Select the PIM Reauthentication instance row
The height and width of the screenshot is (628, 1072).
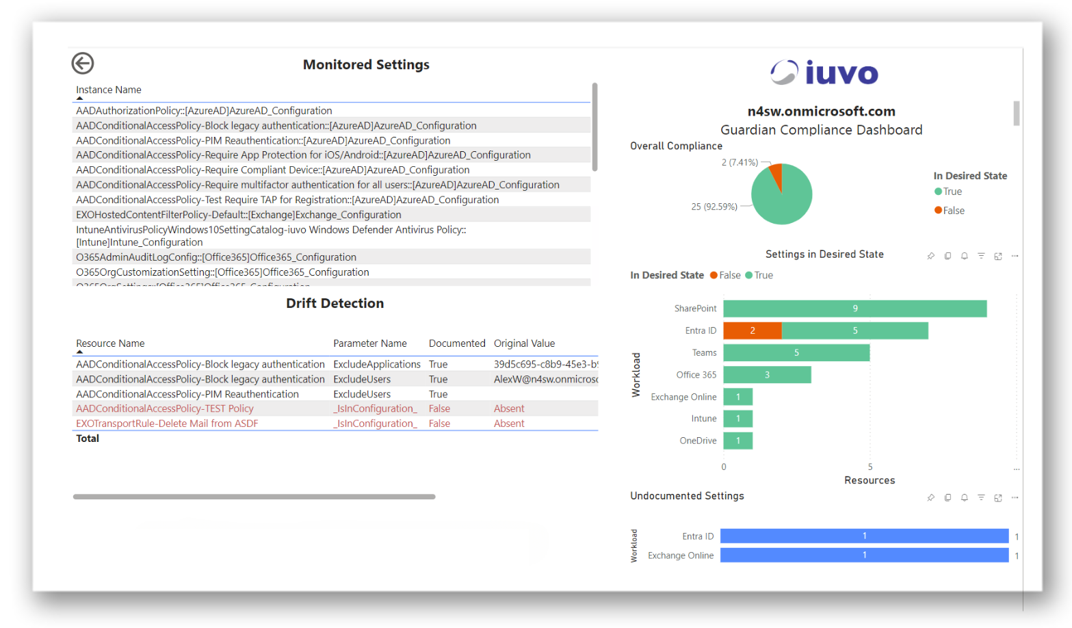[332, 140]
